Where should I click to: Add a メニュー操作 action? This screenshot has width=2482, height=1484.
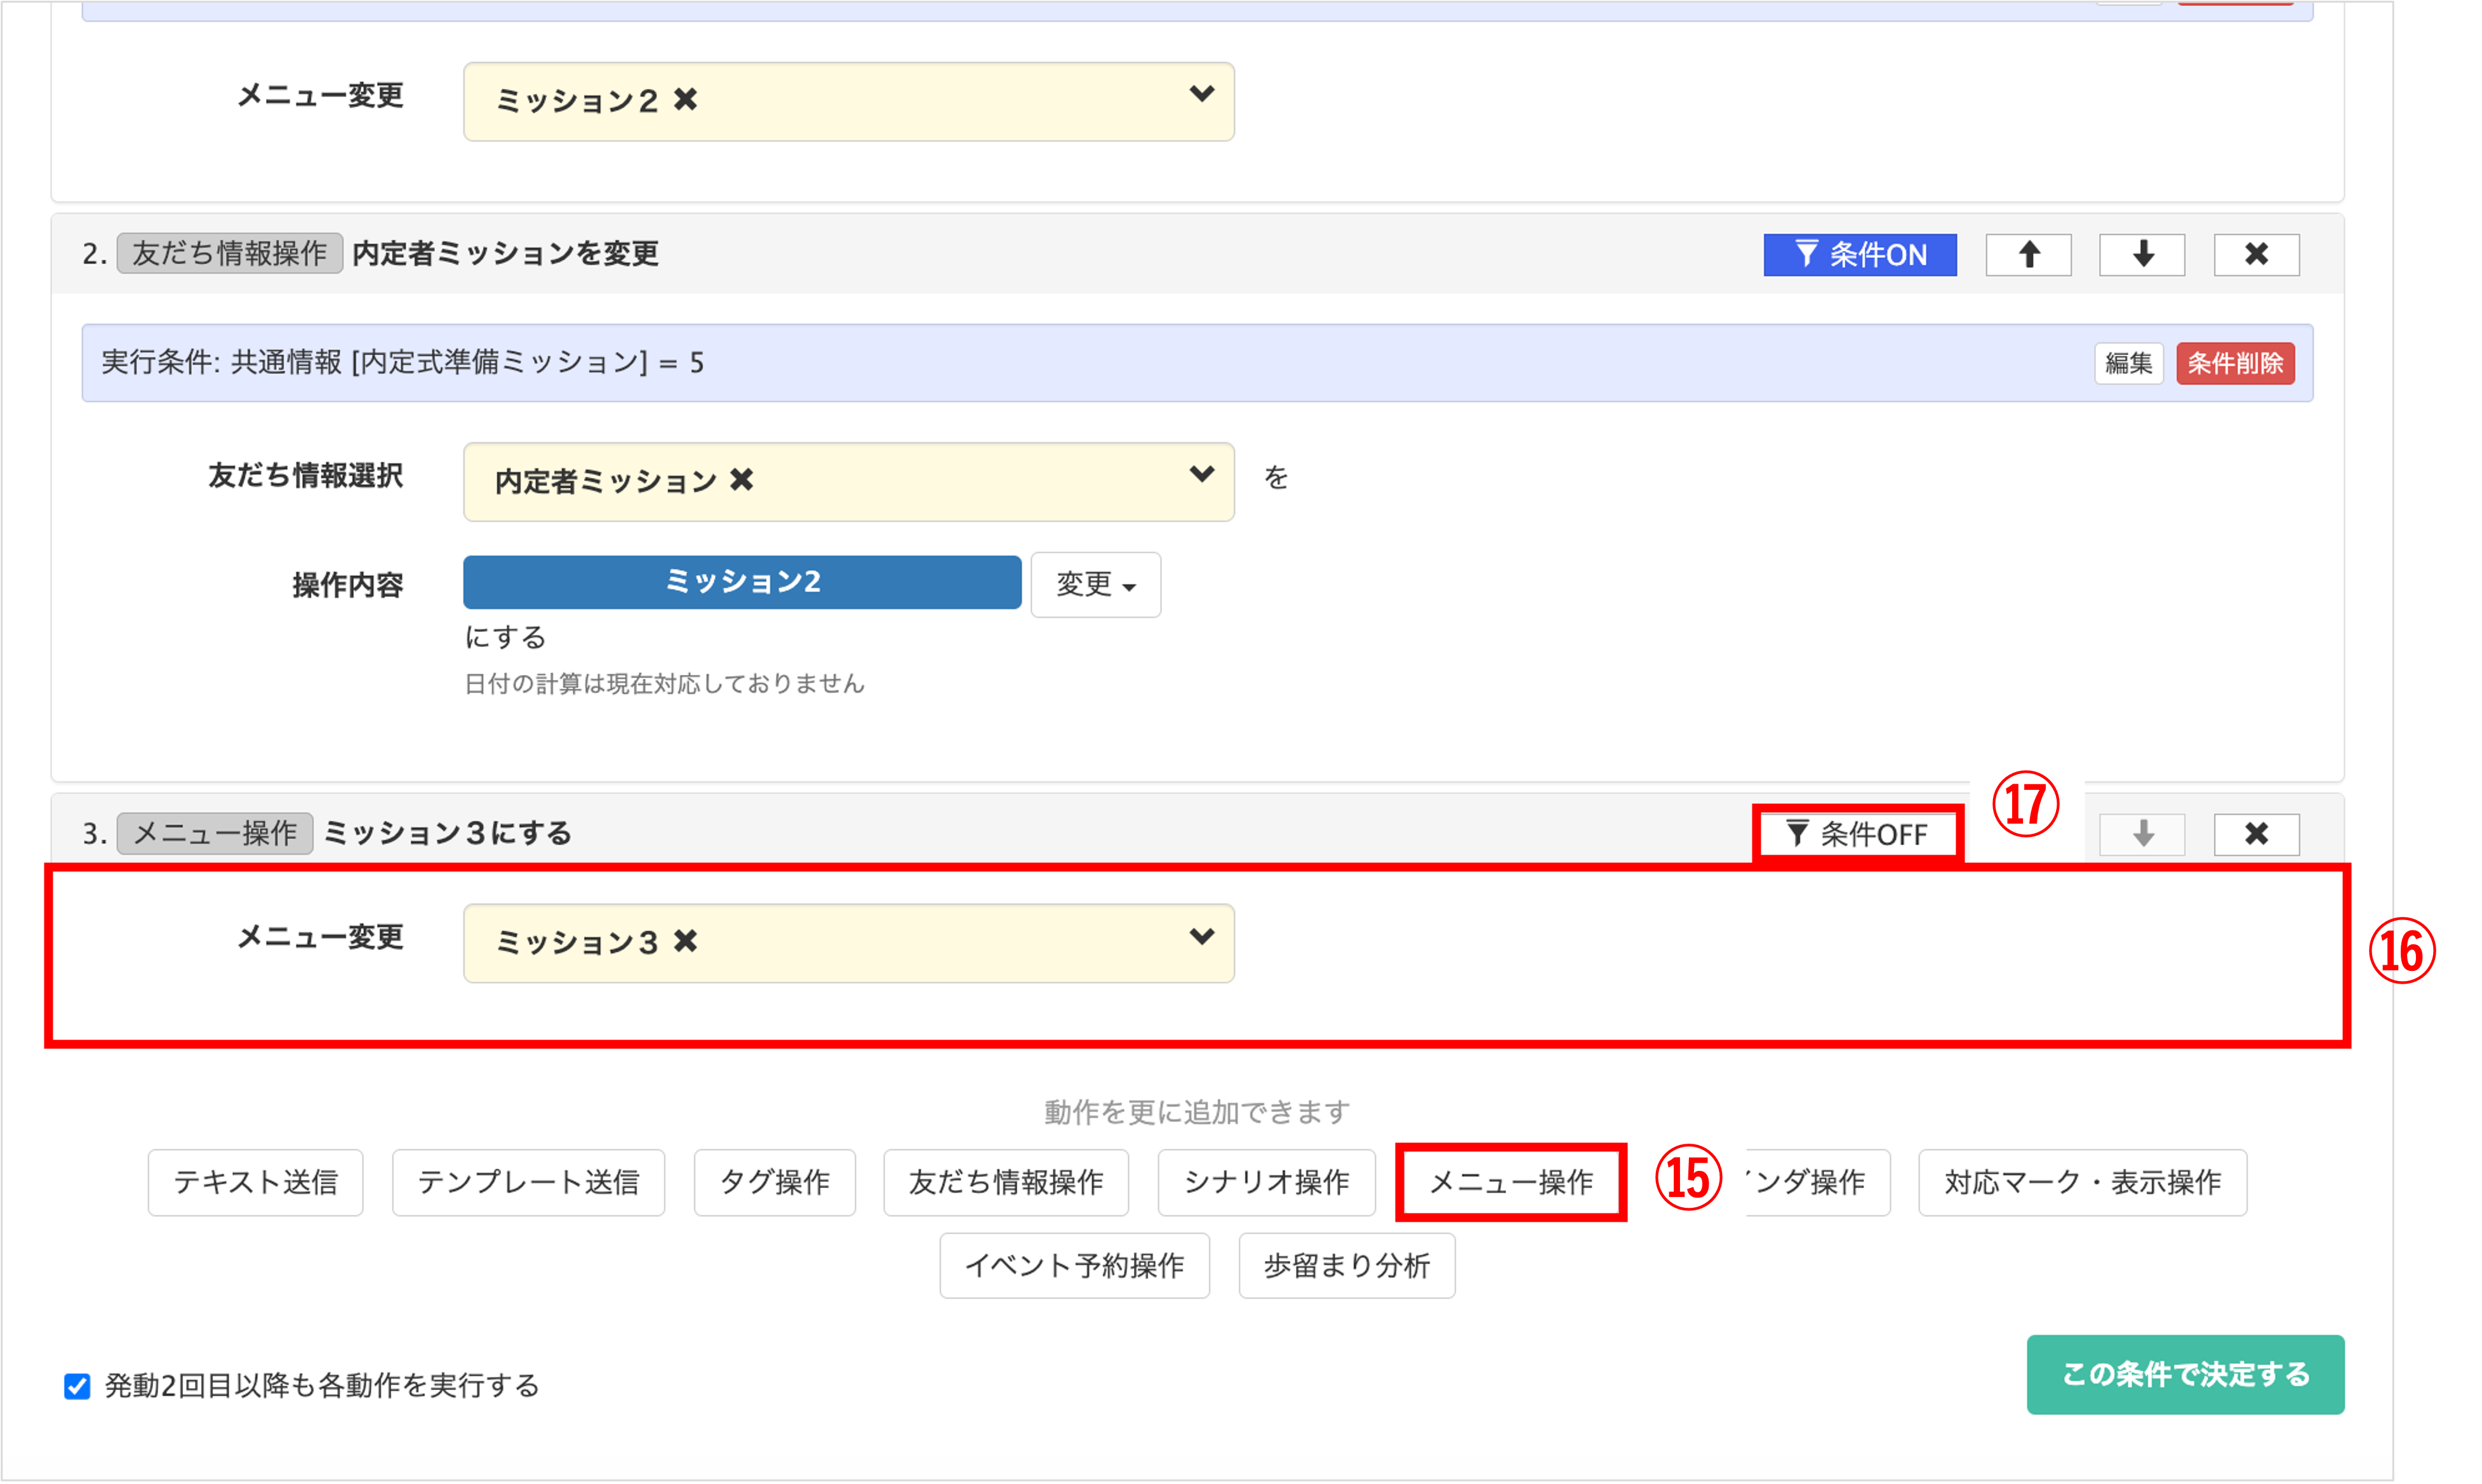click(1511, 1182)
